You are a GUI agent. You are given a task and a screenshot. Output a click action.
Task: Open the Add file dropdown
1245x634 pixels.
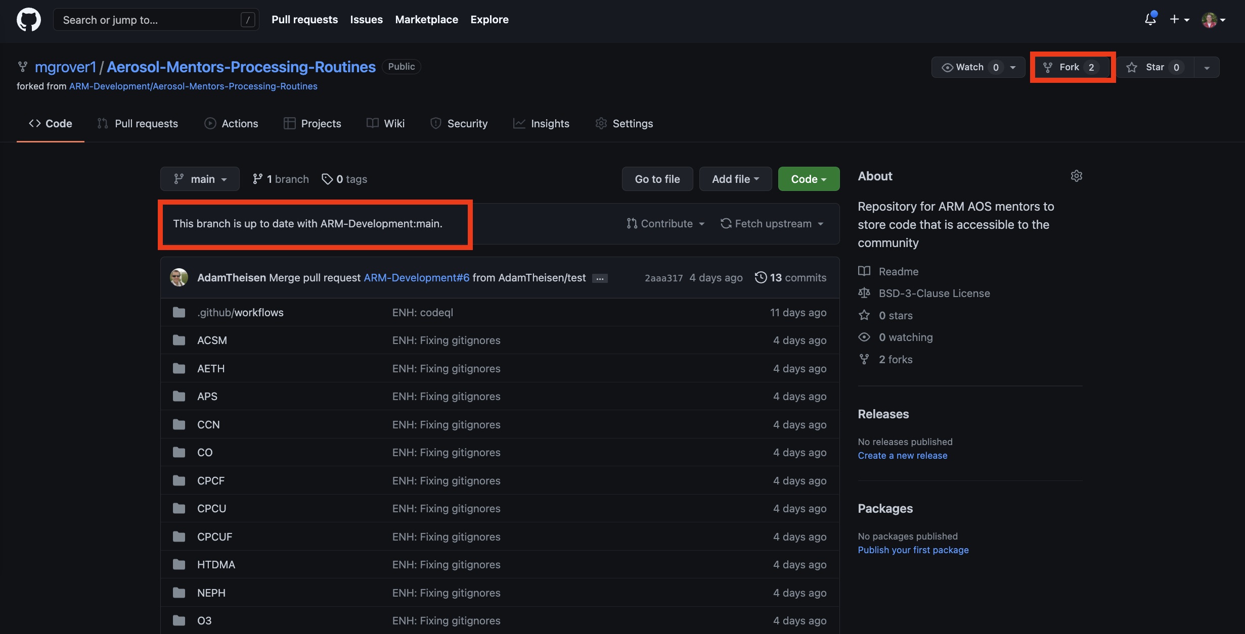pos(735,179)
